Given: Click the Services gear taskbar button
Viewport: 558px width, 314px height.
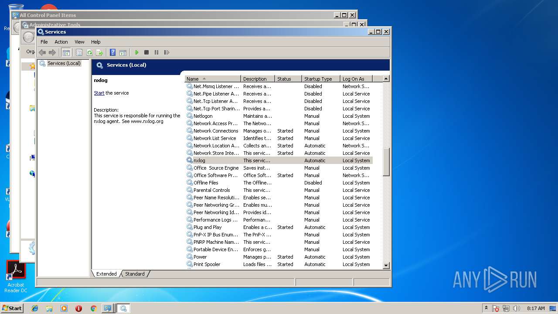Looking at the screenshot, I should pos(123,308).
